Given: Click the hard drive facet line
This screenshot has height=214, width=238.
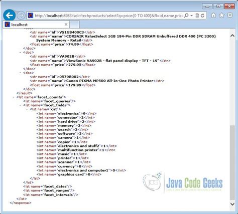Looking at the screenshot, I should (66, 122).
